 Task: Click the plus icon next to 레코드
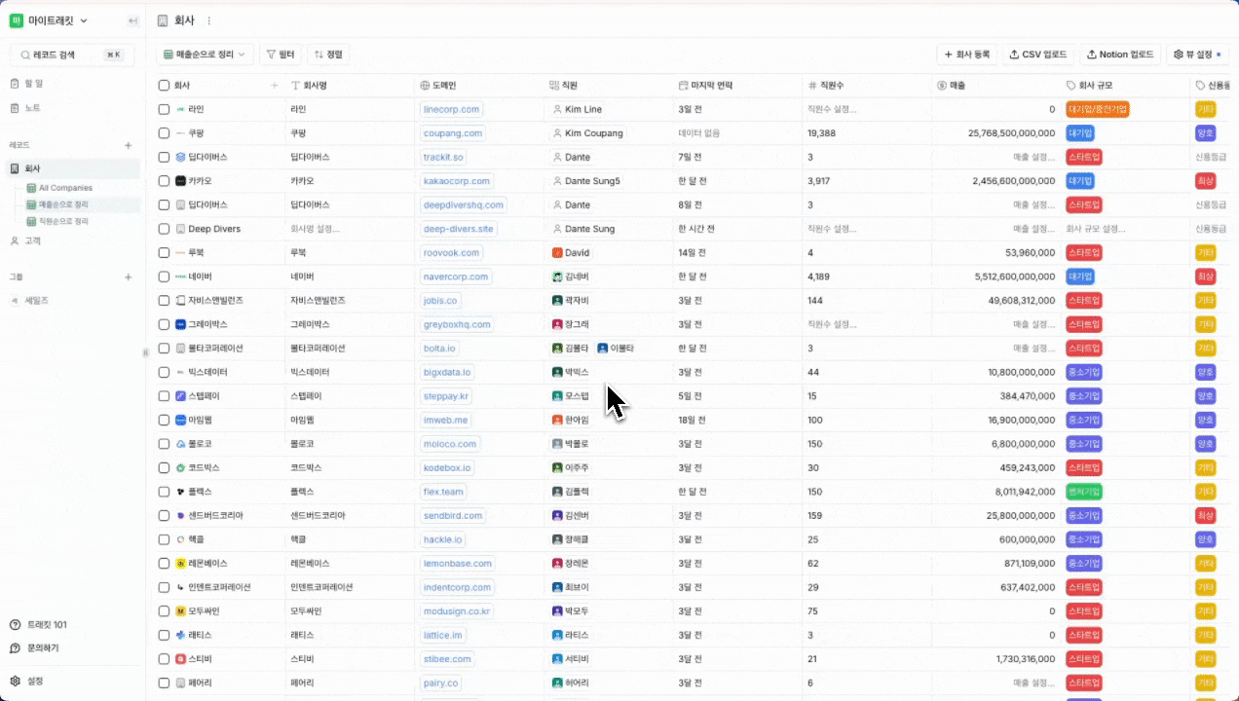tap(128, 145)
